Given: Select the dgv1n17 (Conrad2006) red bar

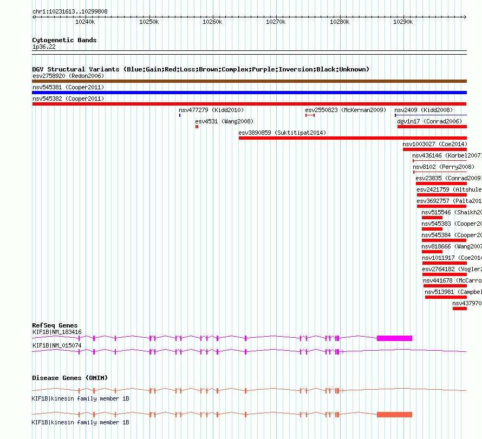Looking at the screenshot, I should pos(432,127).
